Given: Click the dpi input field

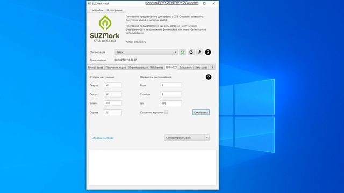Looking at the screenshot, I should (171, 103).
